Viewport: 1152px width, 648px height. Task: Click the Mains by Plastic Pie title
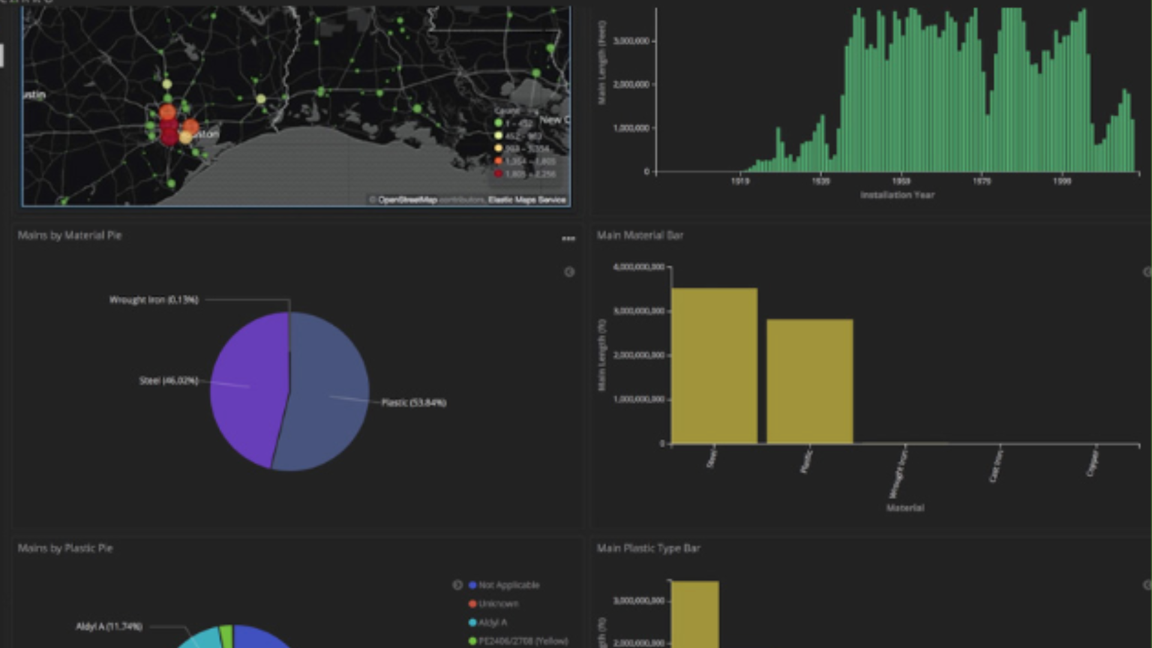click(65, 548)
